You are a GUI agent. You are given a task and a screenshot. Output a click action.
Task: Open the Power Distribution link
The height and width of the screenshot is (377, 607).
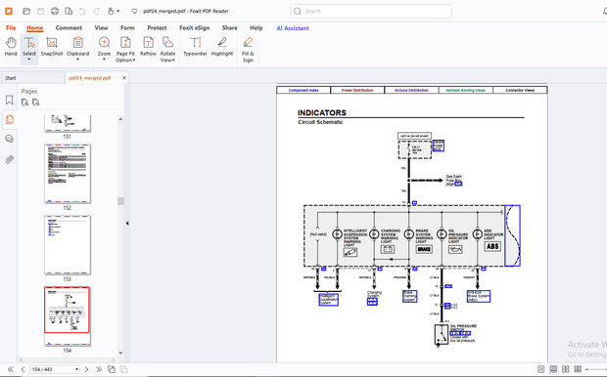[357, 90]
